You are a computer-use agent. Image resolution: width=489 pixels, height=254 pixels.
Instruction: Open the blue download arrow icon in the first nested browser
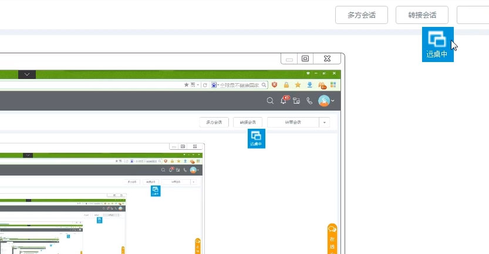pyautogui.click(x=310, y=84)
